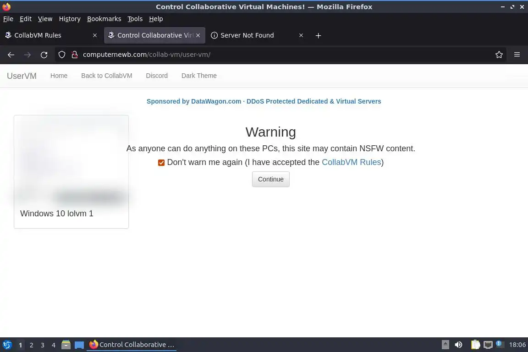The width and height of the screenshot is (528, 352).
Task: Select the Control Collaborative Virtual Machines tab
Action: point(154,35)
